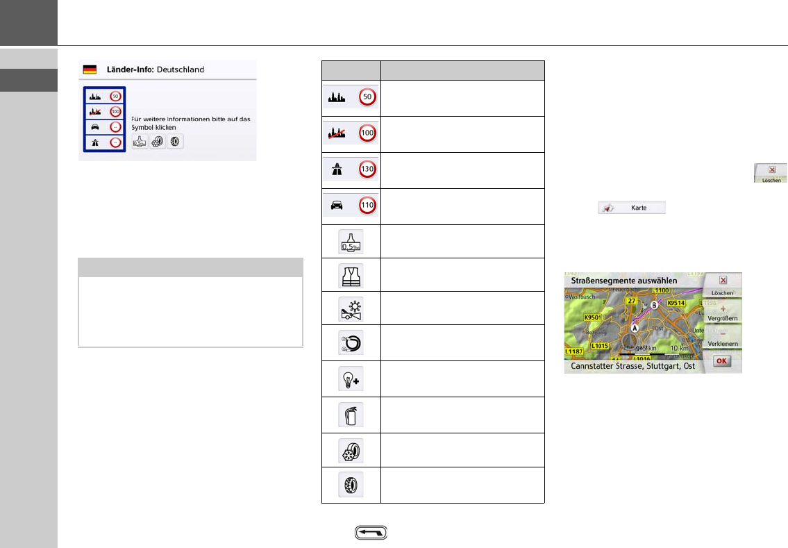Open the plain tyre info button in Länder-Info panel
The height and width of the screenshot is (548, 788).
(x=175, y=142)
